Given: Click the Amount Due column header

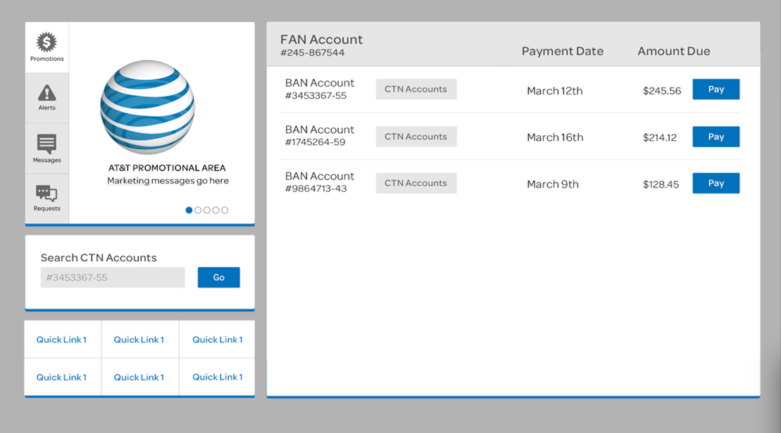Looking at the screenshot, I should click(x=674, y=51).
